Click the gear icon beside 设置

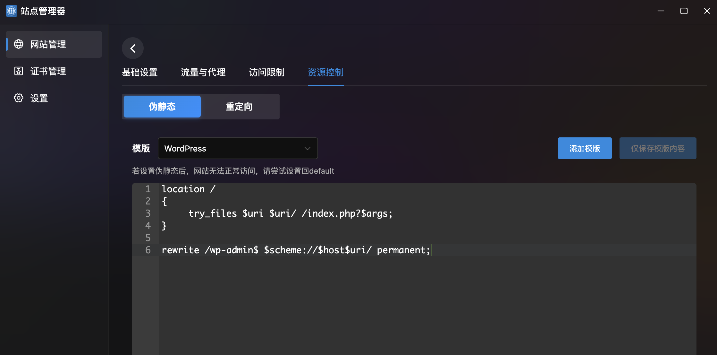click(x=19, y=98)
